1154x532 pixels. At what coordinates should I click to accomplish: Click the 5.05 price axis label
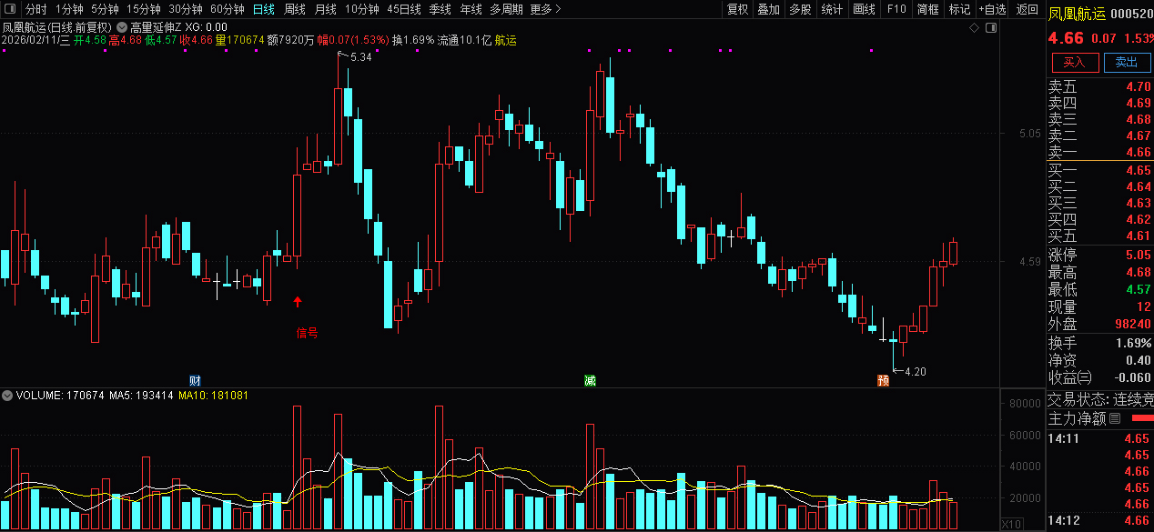pyautogui.click(x=1029, y=134)
